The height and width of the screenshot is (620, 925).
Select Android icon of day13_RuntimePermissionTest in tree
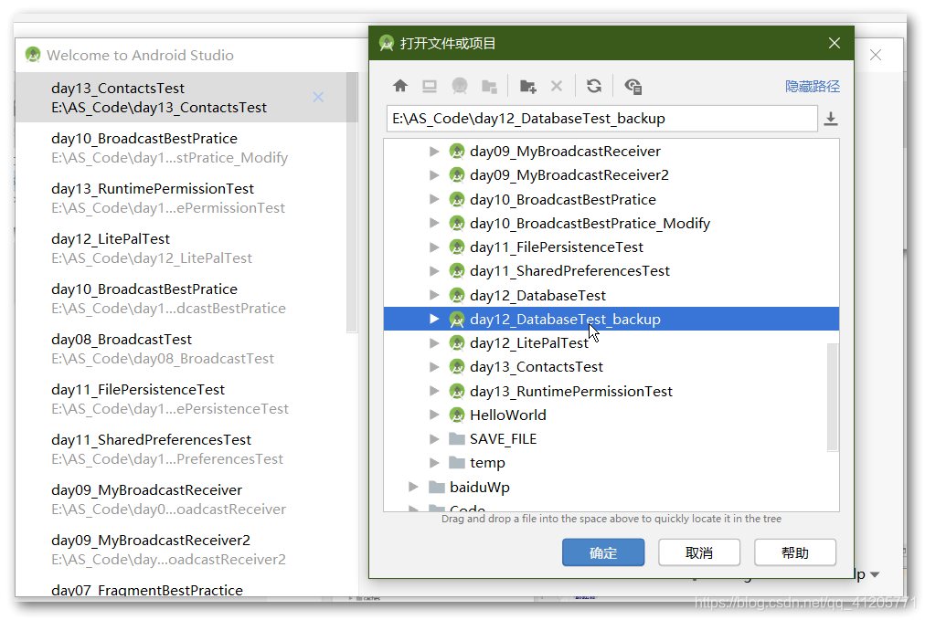coord(457,391)
